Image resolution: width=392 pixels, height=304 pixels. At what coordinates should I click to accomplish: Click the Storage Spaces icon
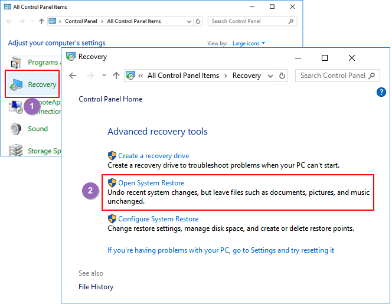(x=17, y=151)
